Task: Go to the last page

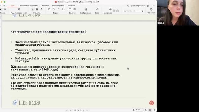Action: tap(87, 110)
